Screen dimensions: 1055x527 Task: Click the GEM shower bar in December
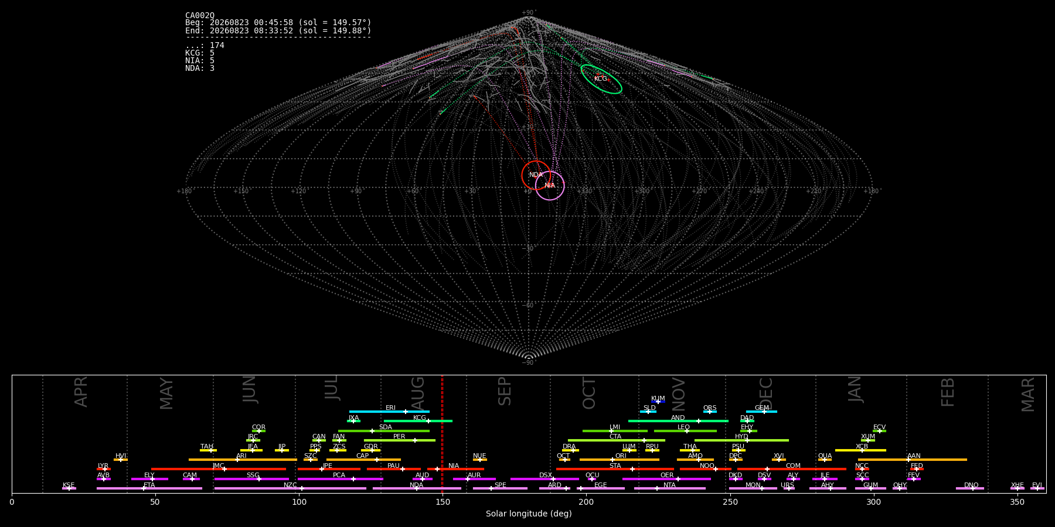pyautogui.click(x=761, y=412)
